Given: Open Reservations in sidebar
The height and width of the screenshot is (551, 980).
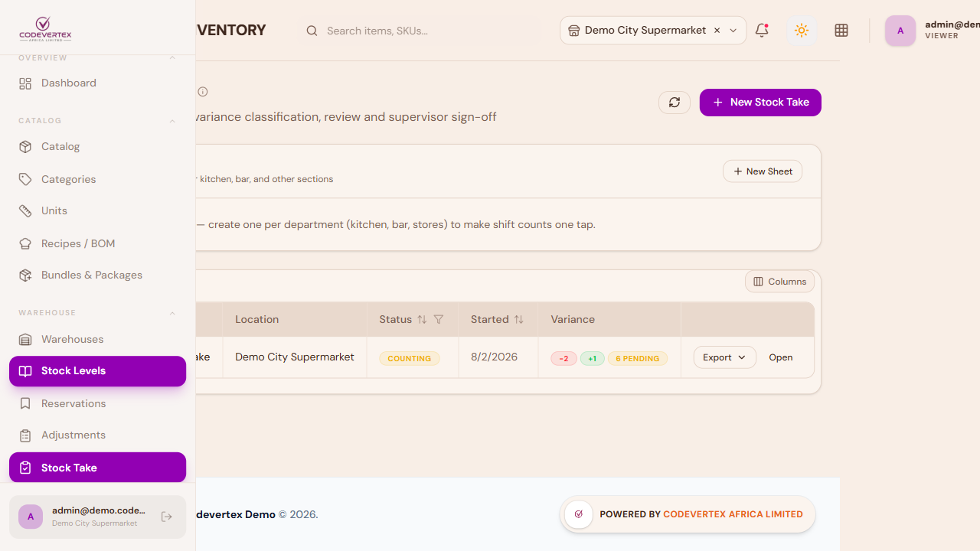Looking at the screenshot, I should click(x=97, y=403).
